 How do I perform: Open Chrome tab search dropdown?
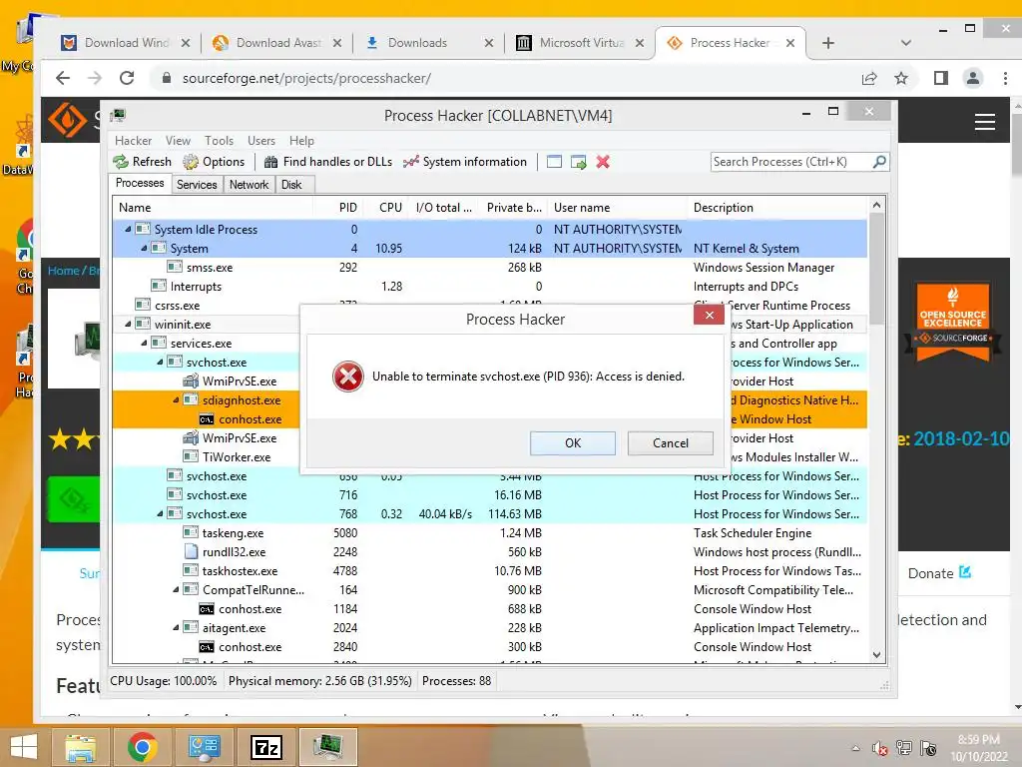(905, 43)
